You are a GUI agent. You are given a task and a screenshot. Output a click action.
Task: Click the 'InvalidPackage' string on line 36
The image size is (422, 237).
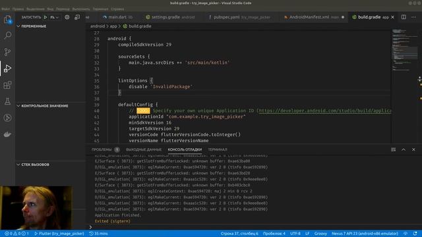coord(171,86)
